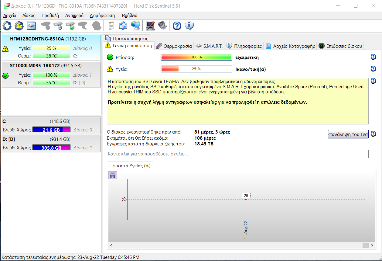Open the Διαμόρφωση menu

pos(102,16)
